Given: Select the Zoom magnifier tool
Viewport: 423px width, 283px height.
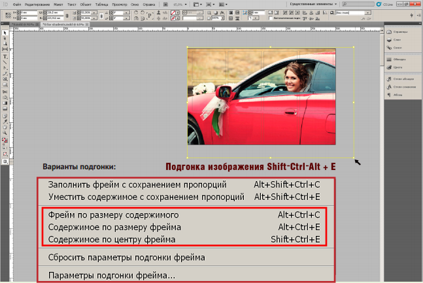Looking at the screenshot, I should tap(5, 133).
